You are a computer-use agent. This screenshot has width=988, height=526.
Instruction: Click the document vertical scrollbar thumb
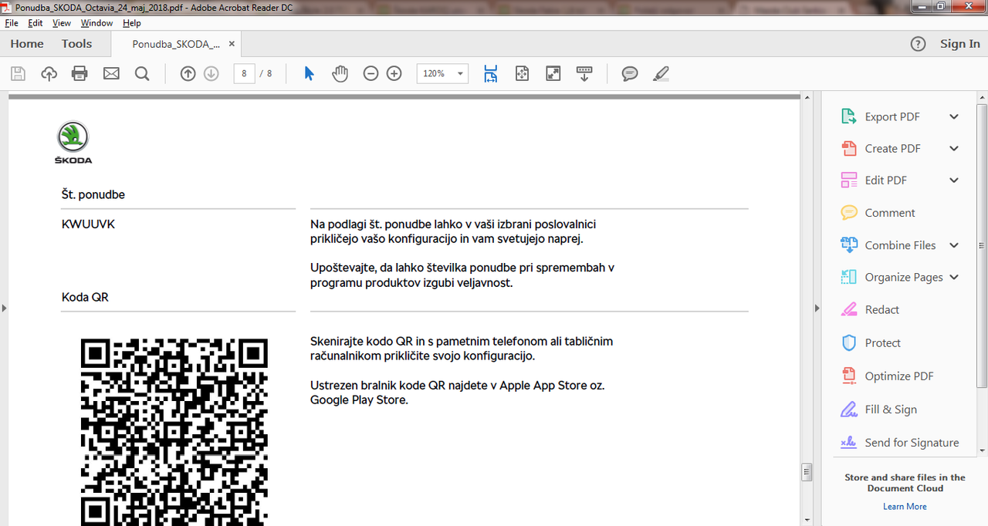[x=807, y=472]
